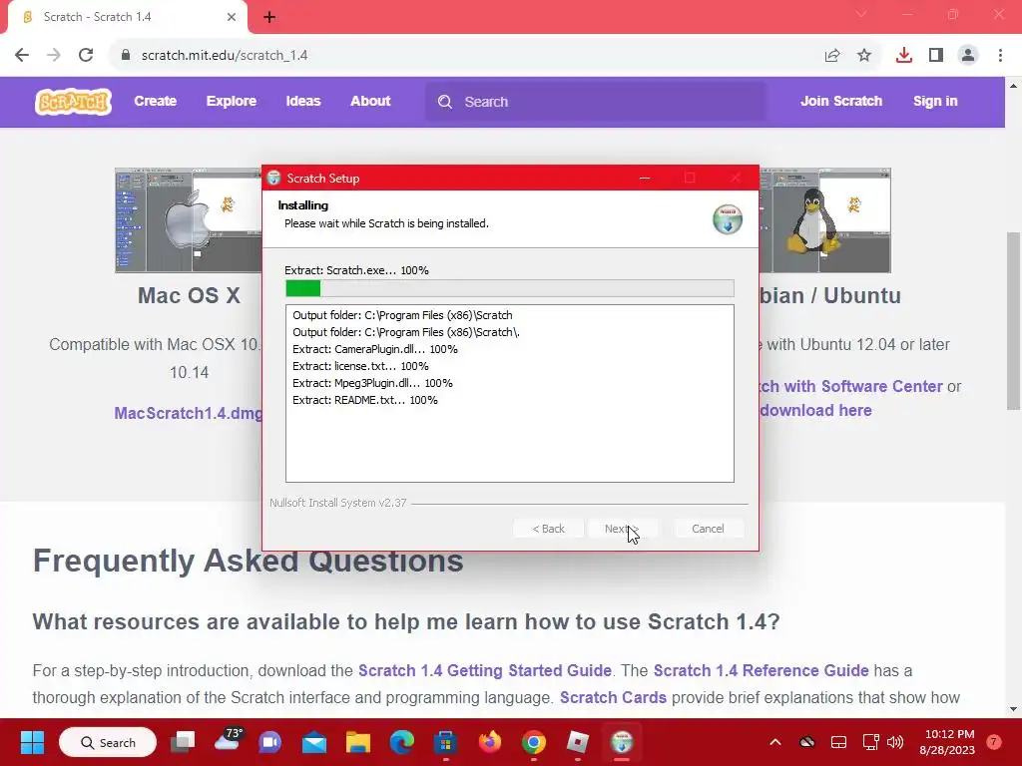Click the page vertical scrollbar thumb
Screen dimensions: 1022x766
click(1013, 320)
